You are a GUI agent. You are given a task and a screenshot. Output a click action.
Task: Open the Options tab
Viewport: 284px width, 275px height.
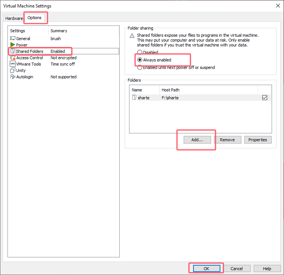click(x=34, y=18)
